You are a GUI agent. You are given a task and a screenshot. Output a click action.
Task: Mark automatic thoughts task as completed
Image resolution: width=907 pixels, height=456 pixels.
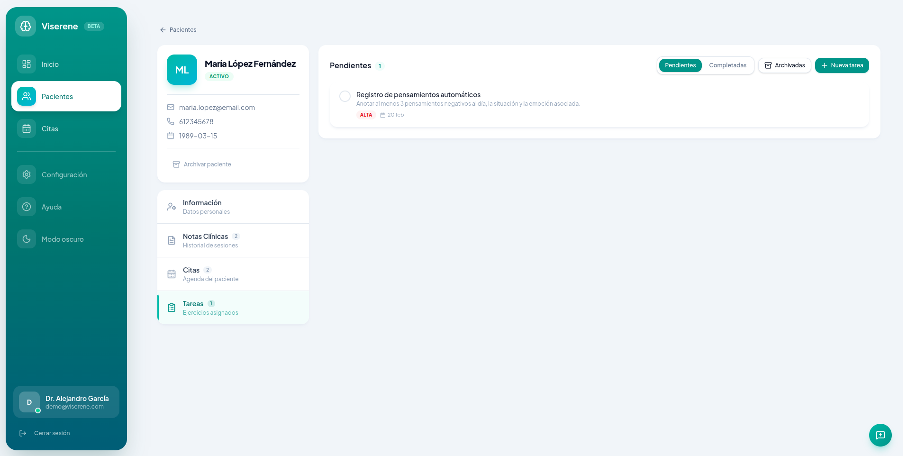(x=345, y=96)
